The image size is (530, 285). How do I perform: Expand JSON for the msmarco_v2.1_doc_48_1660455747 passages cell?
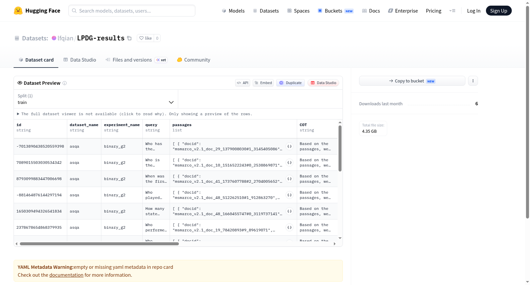(x=290, y=211)
